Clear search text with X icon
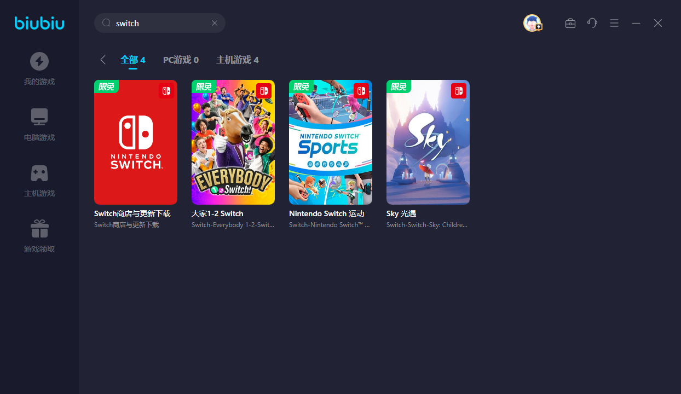This screenshot has width=681, height=394. (215, 23)
